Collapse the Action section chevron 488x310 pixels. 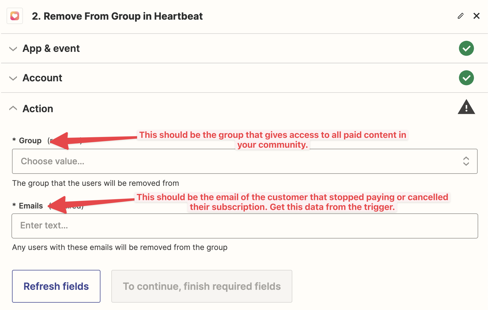13,108
